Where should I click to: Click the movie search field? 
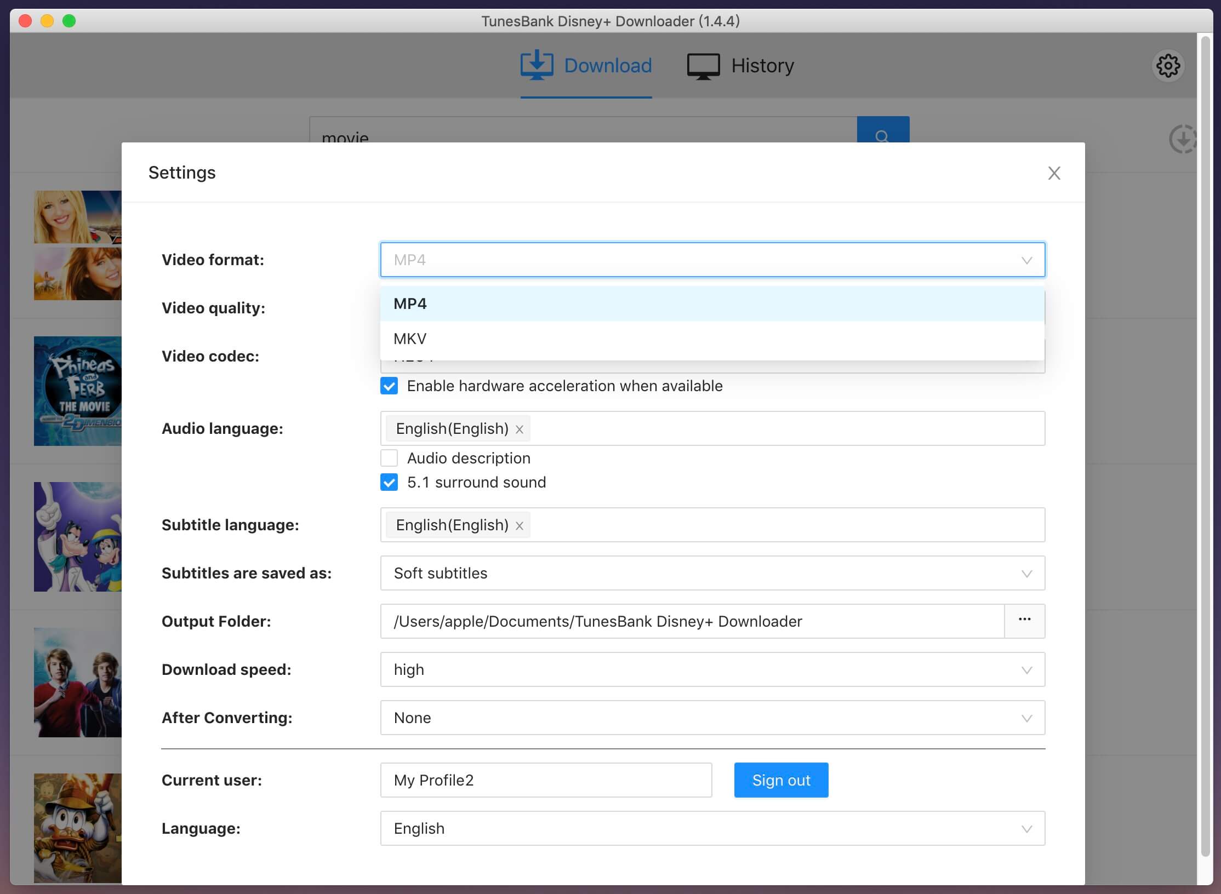(583, 130)
